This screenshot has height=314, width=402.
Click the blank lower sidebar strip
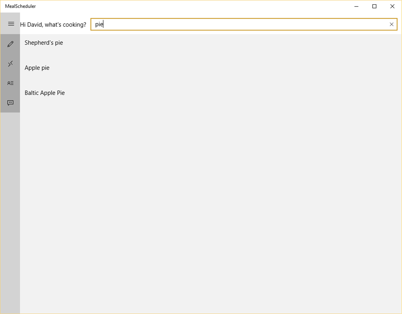click(x=10, y=213)
